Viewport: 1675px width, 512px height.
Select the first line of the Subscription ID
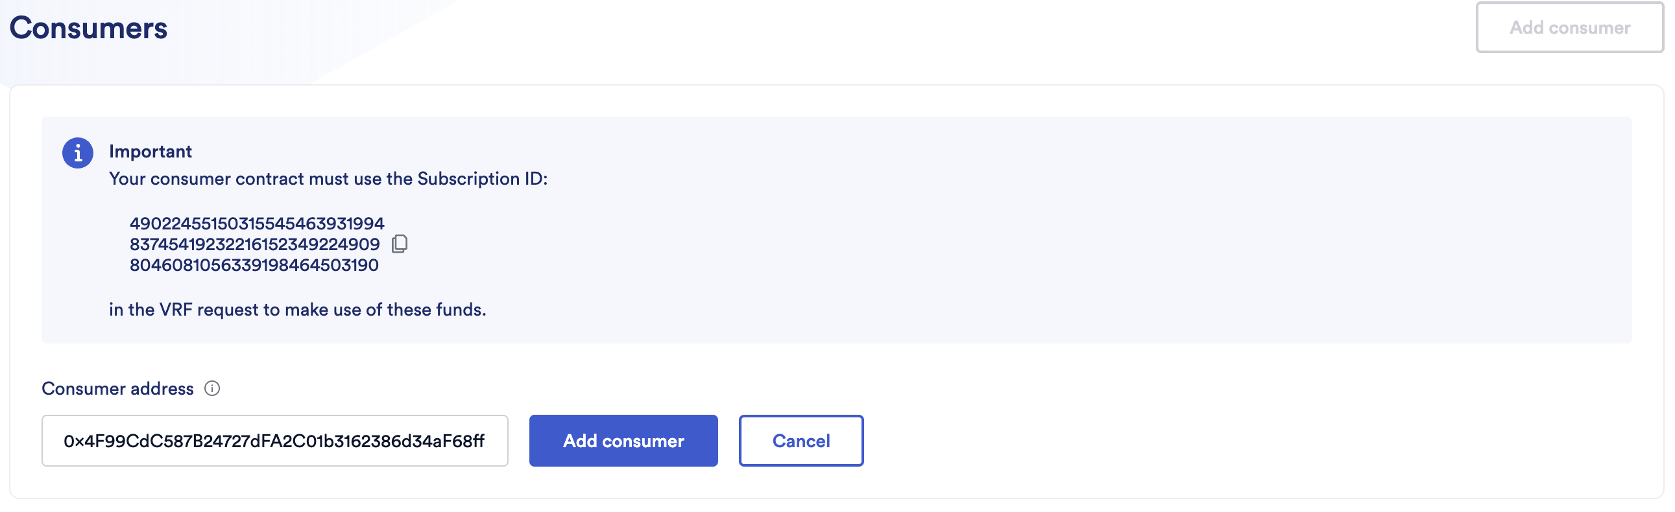tap(257, 224)
